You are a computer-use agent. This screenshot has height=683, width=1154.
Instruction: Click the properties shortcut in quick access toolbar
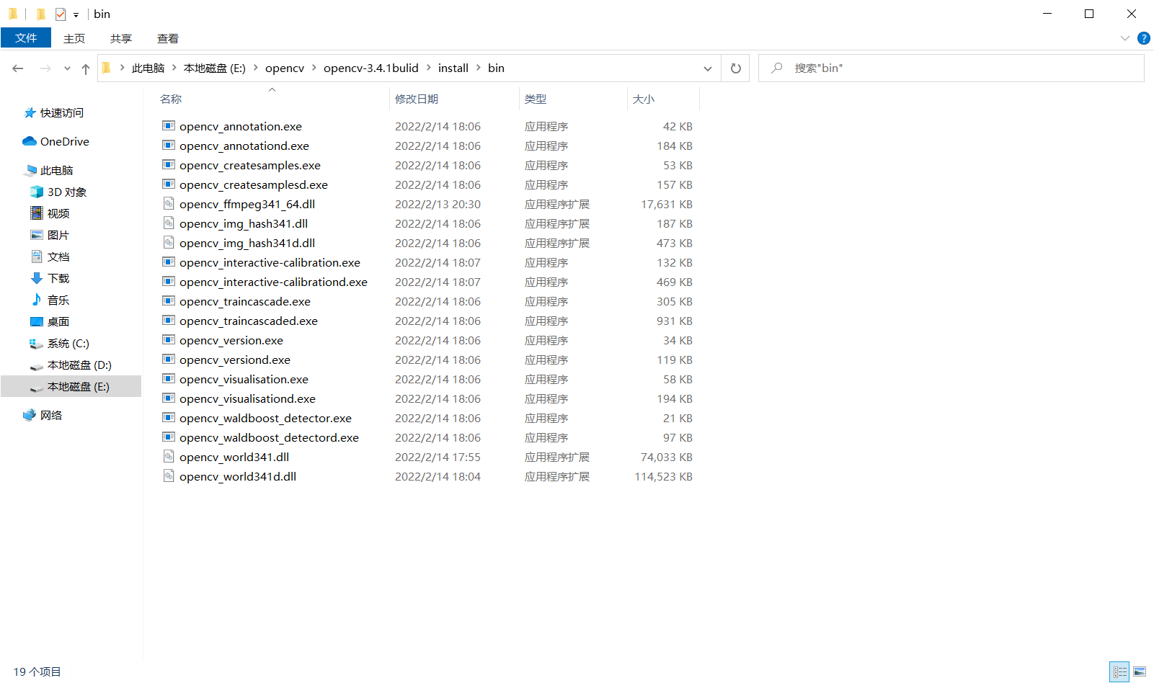point(61,14)
